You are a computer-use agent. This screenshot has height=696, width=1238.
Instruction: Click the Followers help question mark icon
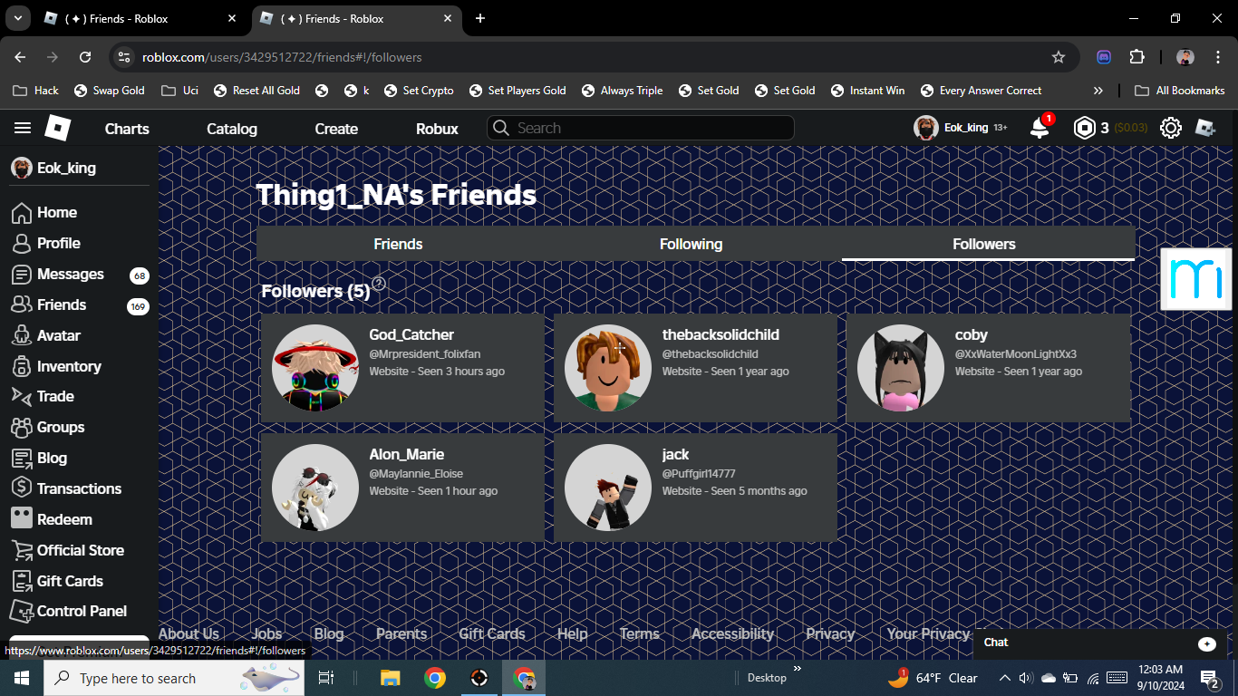tap(379, 284)
